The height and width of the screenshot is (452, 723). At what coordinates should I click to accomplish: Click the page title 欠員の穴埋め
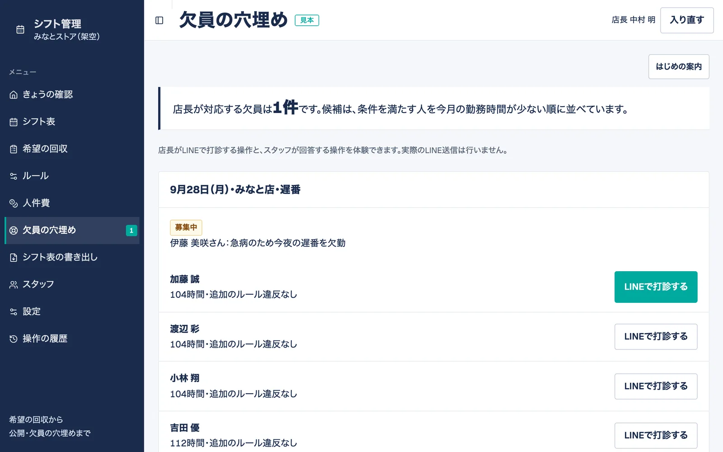[233, 20]
